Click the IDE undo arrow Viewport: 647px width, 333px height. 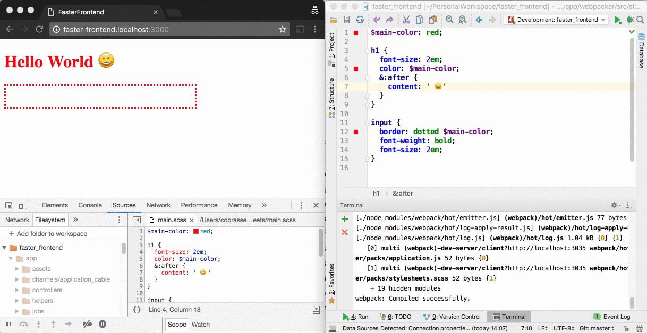[377, 20]
